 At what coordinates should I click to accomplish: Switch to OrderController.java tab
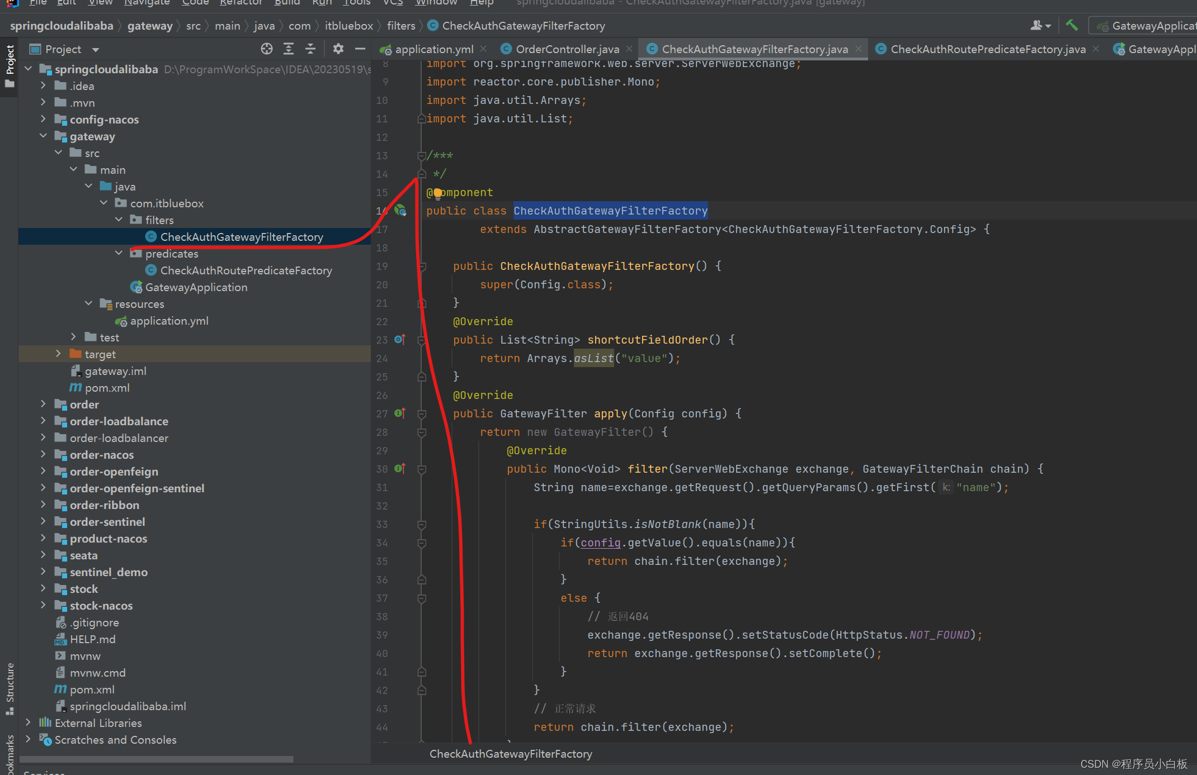coord(567,49)
